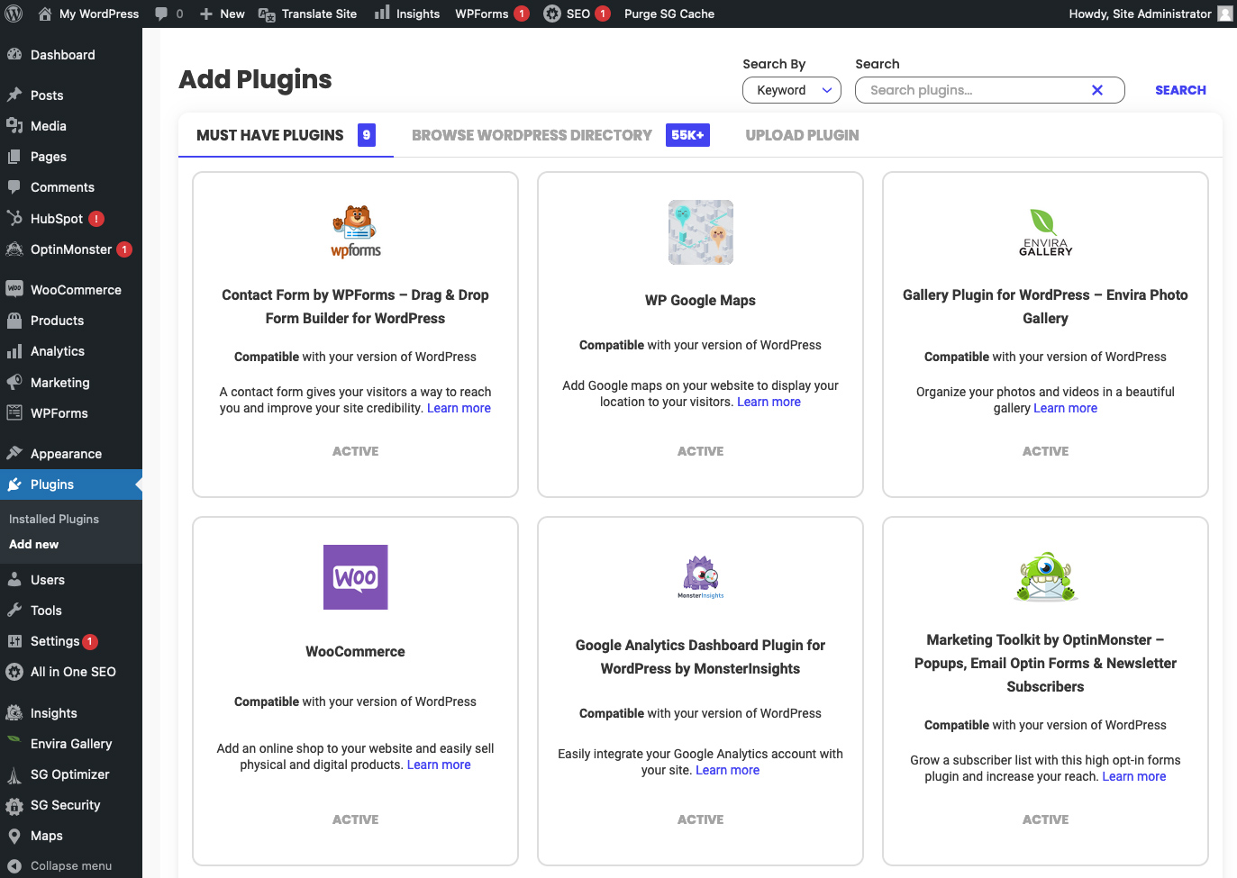Open Appearance brush in sidebar
The height and width of the screenshot is (878, 1237).
pyautogui.click(x=14, y=453)
